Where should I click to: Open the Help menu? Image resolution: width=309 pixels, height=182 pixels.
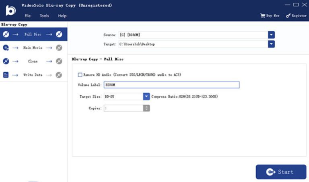pyautogui.click(x=62, y=16)
